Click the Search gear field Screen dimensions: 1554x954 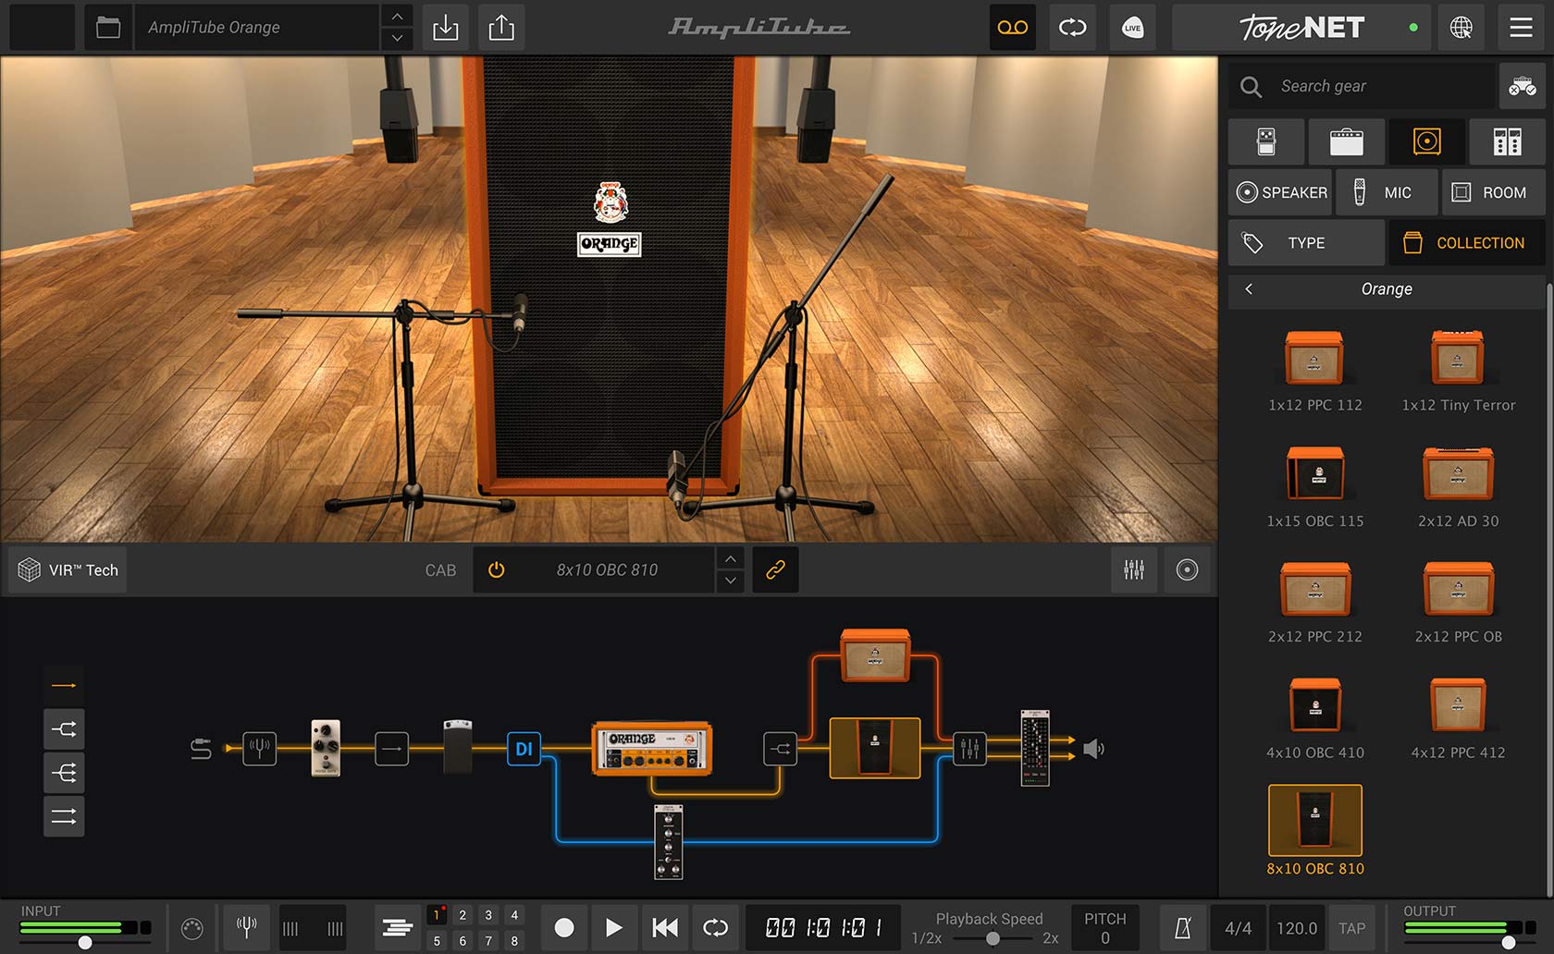(x=1362, y=86)
